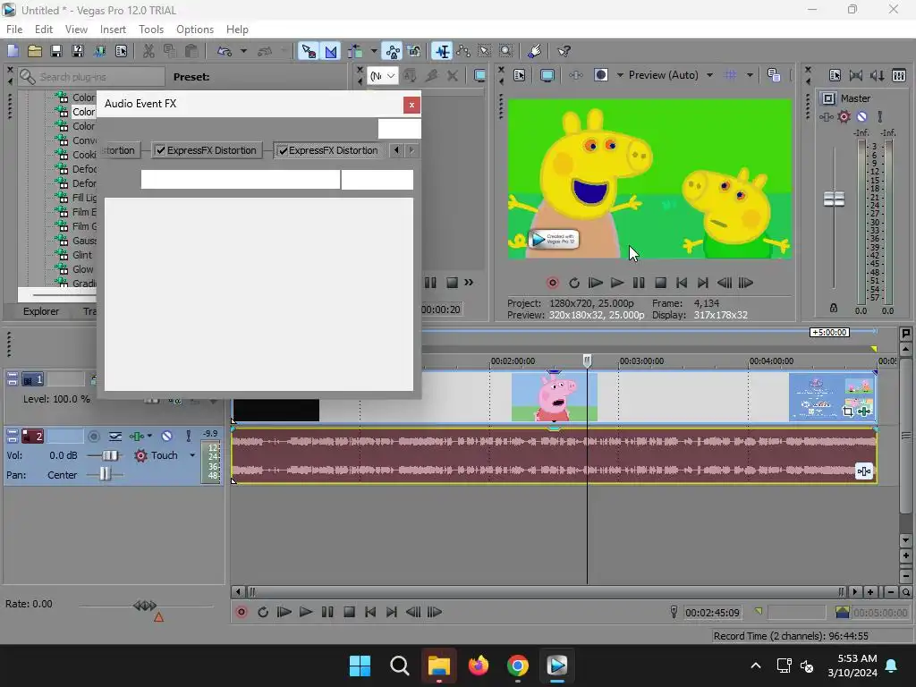Stop playback under the video preview
The height and width of the screenshot is (687, 916).
[660, 283]
